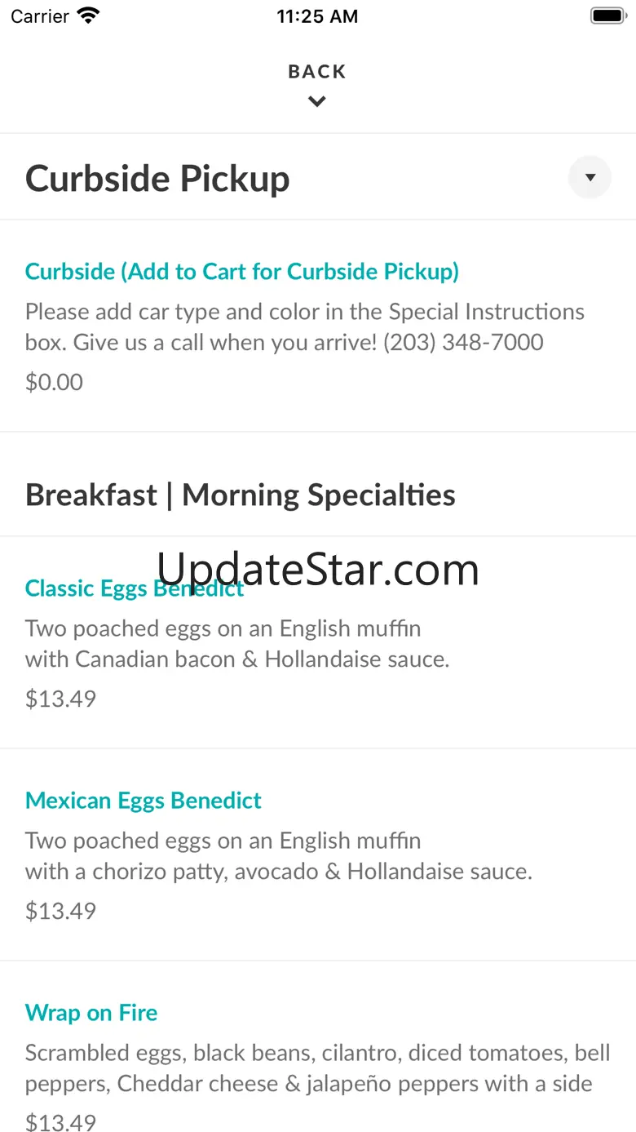Tap Mexican Eggs Benedict chorizo description

click(277, 855)
